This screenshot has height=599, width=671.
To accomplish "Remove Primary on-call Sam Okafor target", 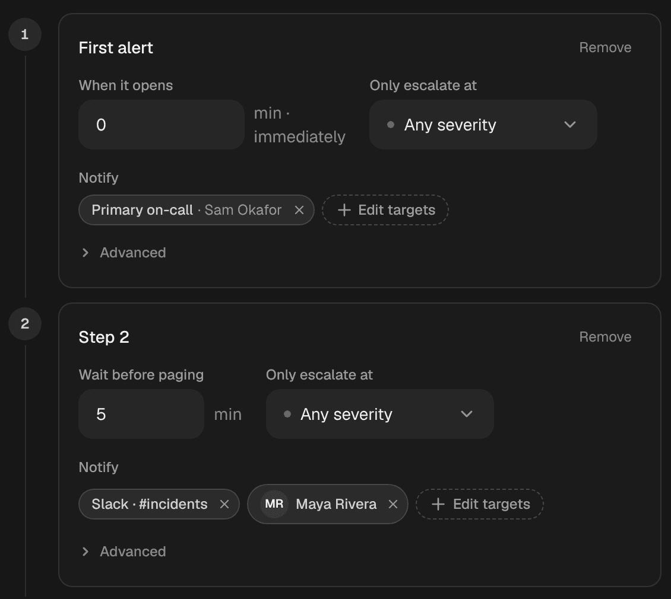I will coord(299,210).
